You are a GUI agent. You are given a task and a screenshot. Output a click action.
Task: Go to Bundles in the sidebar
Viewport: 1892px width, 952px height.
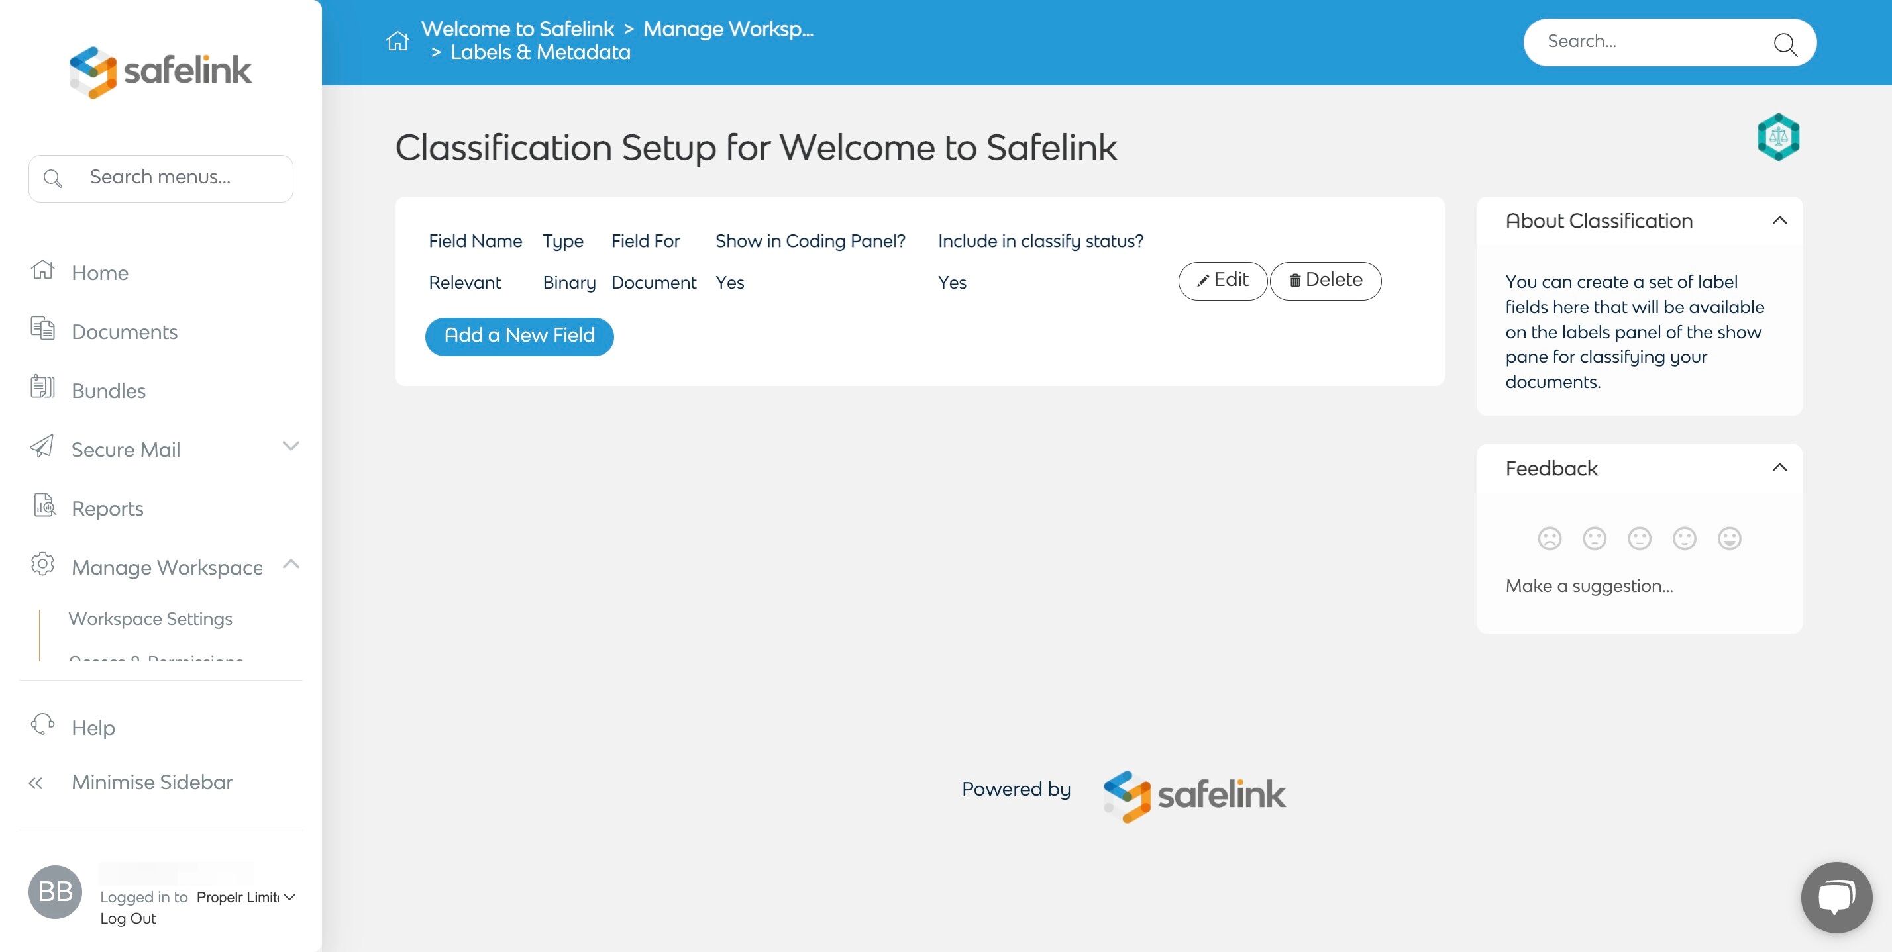click(109, 391)
